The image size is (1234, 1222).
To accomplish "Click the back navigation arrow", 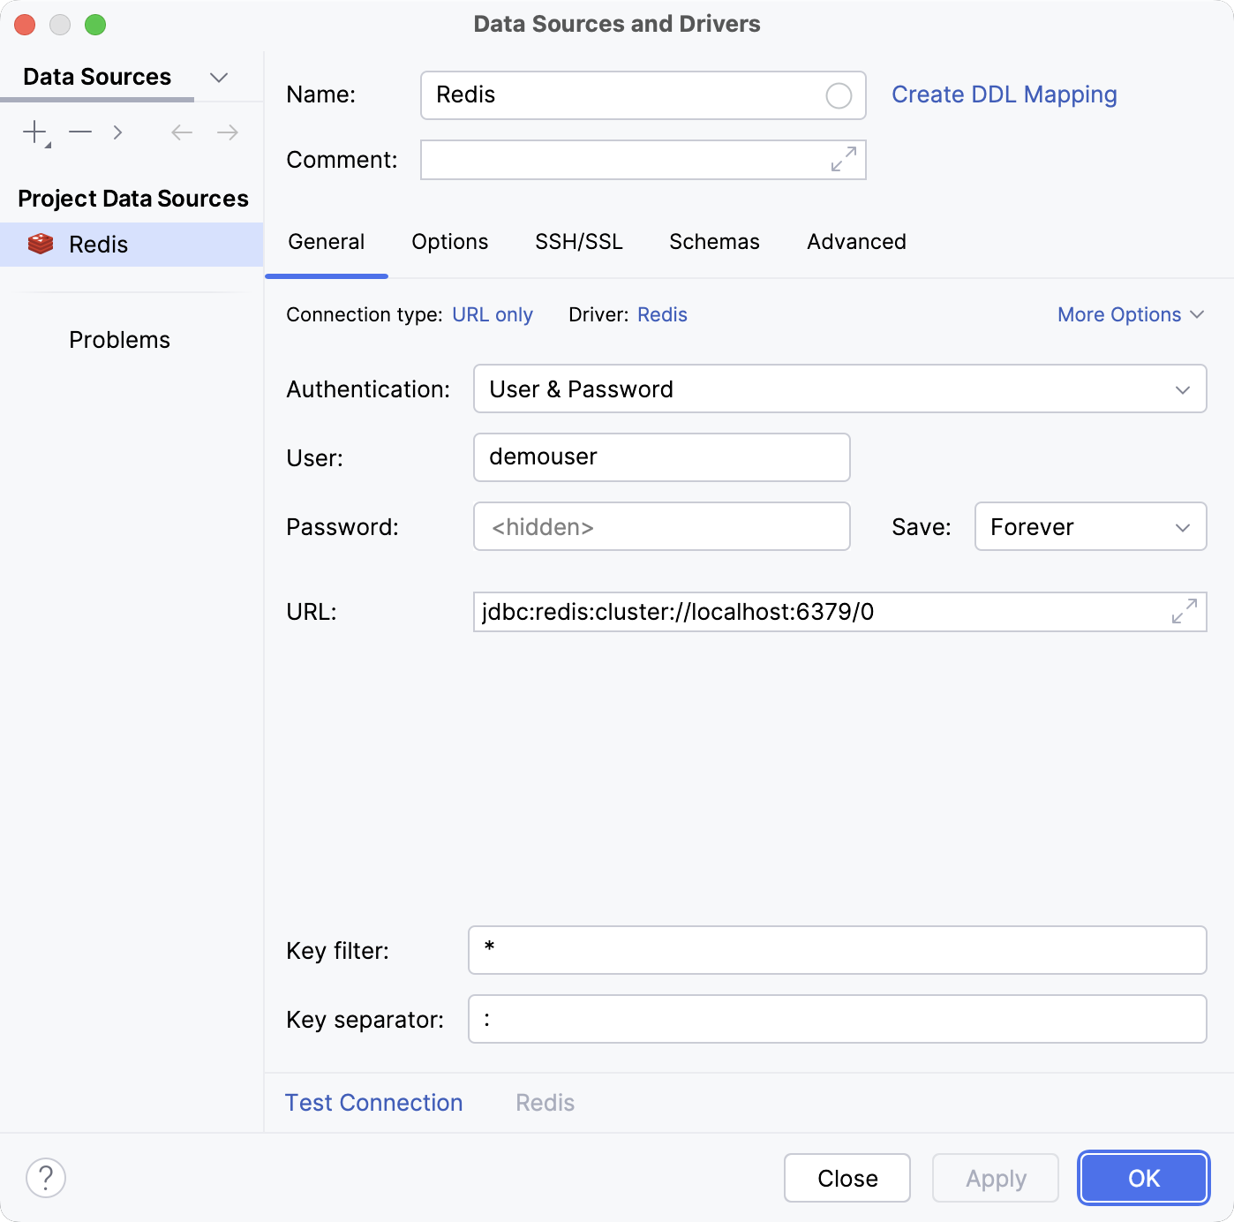I will point(182,132).
